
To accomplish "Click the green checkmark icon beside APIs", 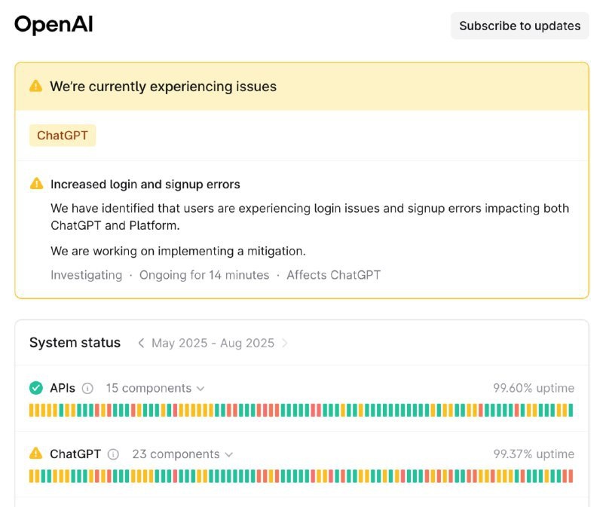I will [x=36, y=388].
